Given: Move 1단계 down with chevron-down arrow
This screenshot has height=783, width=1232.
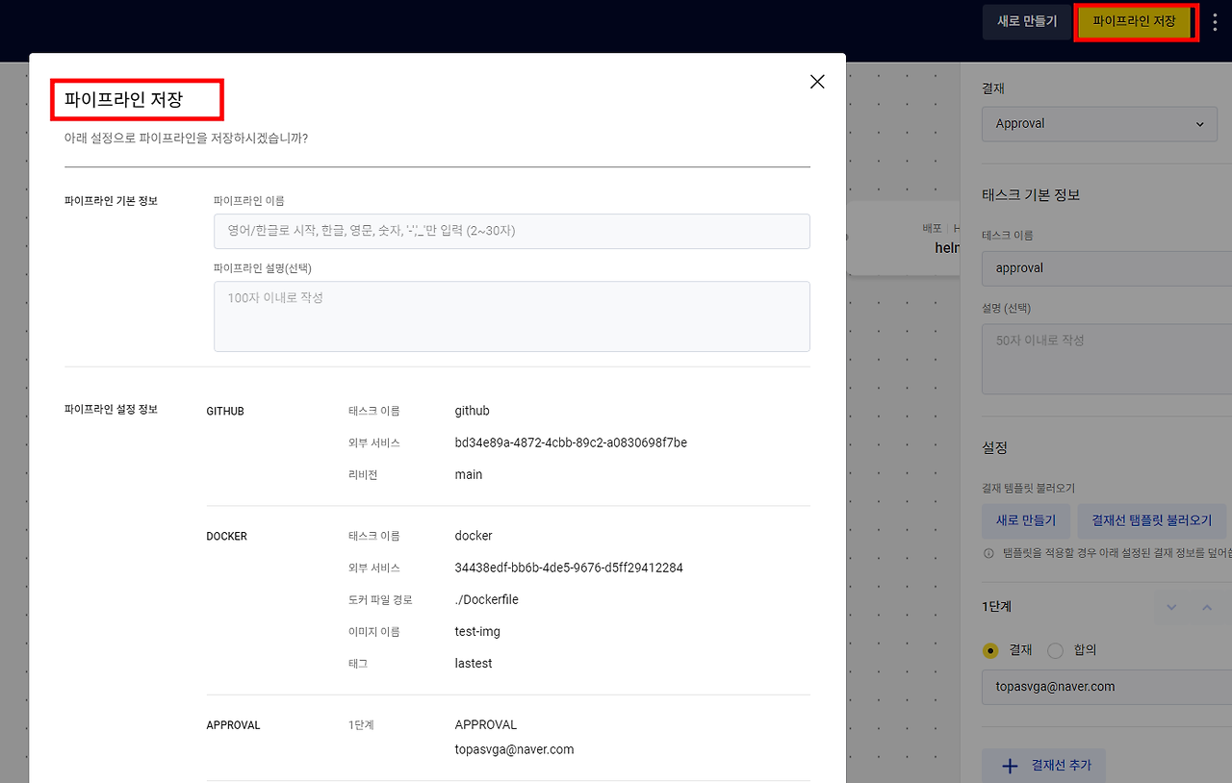Looking at the screenshot, I should [1171, 607].
